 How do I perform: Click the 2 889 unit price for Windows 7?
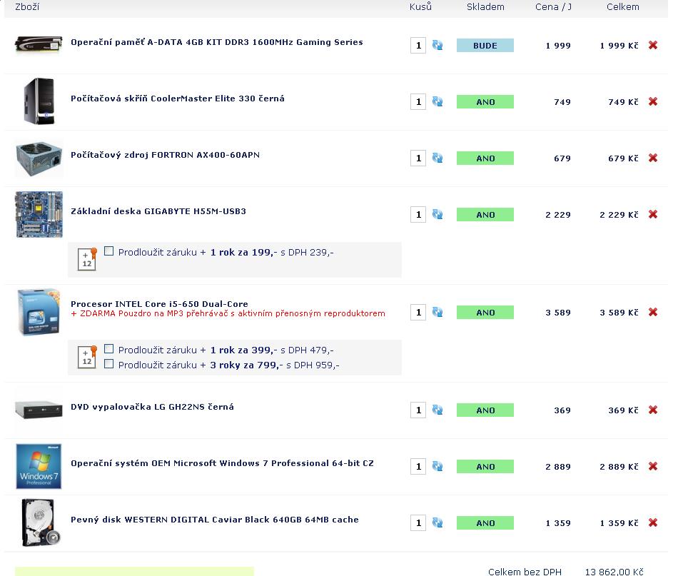(558, 467)
